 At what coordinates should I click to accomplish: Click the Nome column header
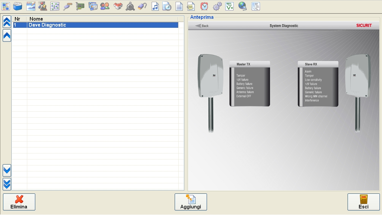click(102, 19)
